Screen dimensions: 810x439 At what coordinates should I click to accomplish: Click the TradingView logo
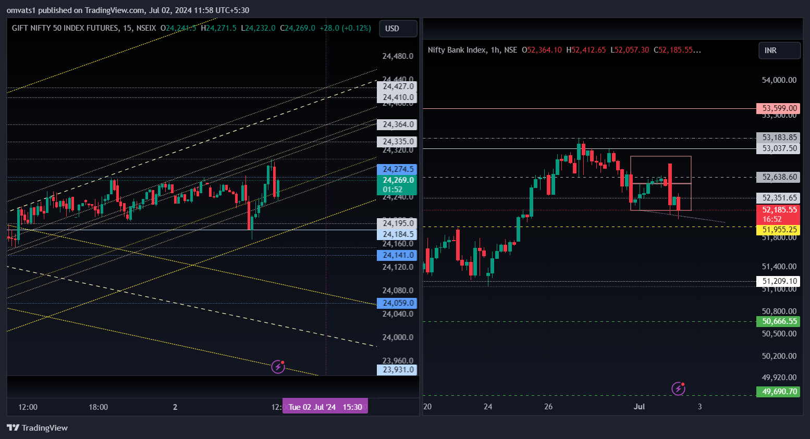tap(37, 428)
